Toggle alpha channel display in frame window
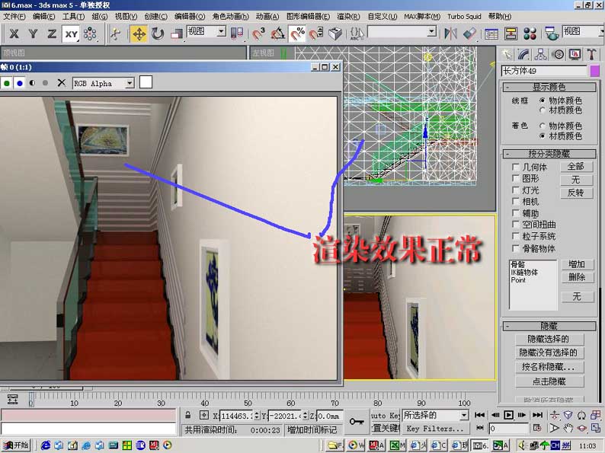The width and height of the screenshot is (605, 453). point(33,83)
